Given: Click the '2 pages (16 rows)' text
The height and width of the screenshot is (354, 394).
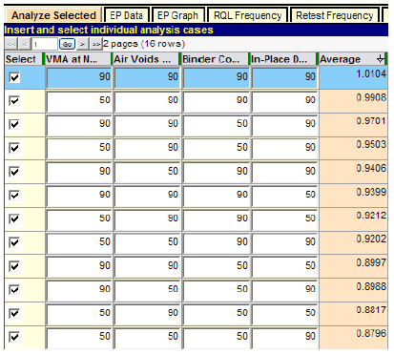Looking at the screenshot, I should tap(144, 44).
